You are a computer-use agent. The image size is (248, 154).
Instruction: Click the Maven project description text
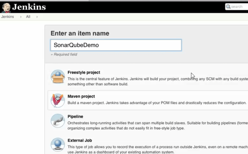click(156, 103)
